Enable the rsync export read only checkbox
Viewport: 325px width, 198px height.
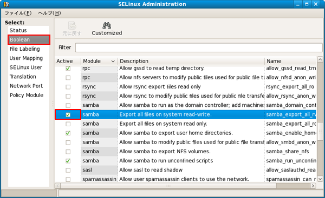(68, 87)
